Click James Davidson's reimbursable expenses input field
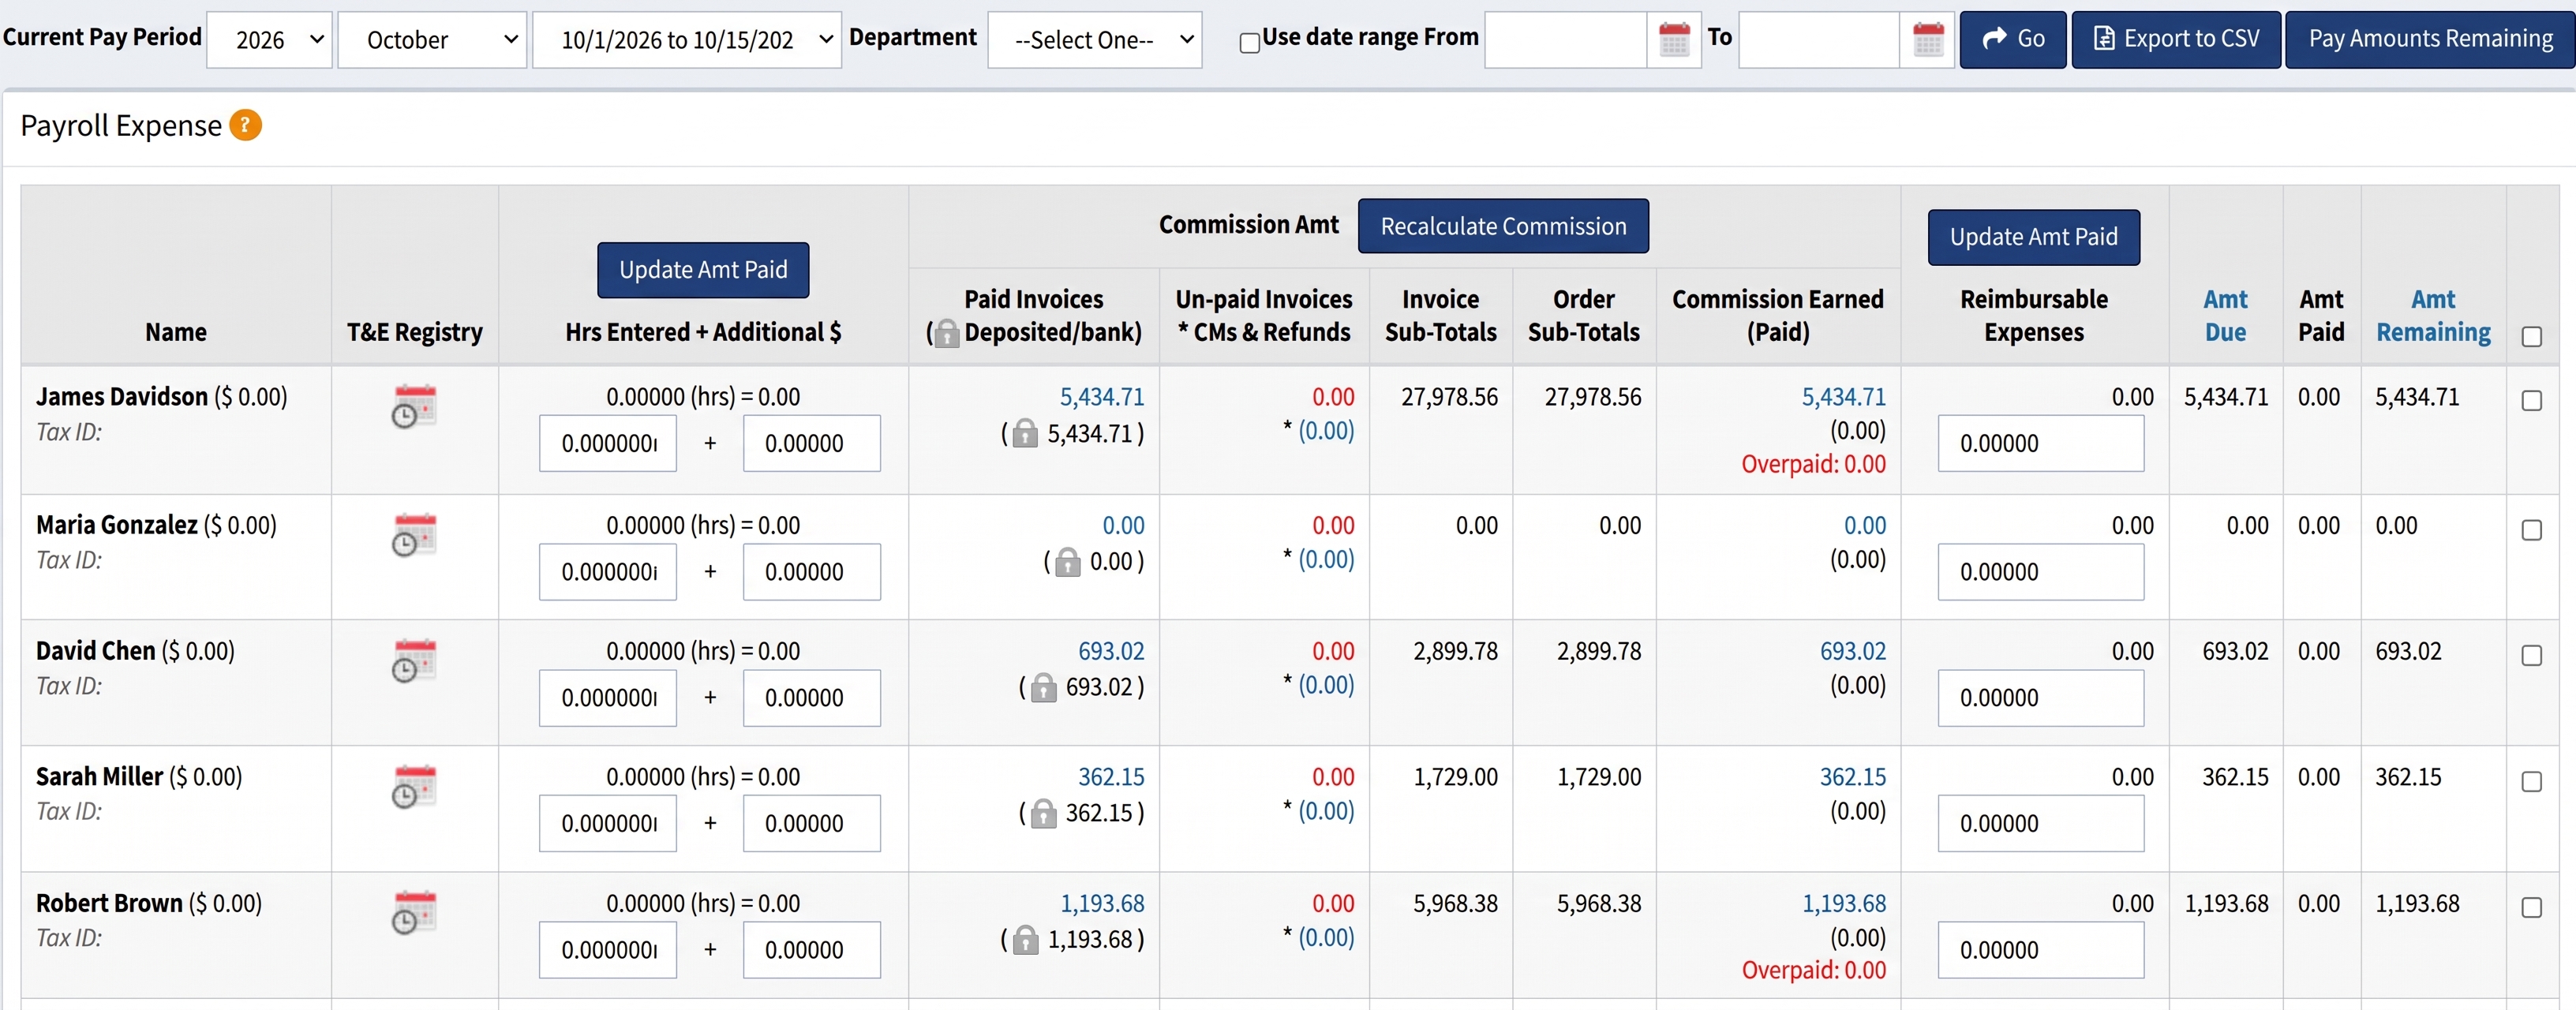This screenshot has height=1010, width=2576. [x=2040, y=444]
